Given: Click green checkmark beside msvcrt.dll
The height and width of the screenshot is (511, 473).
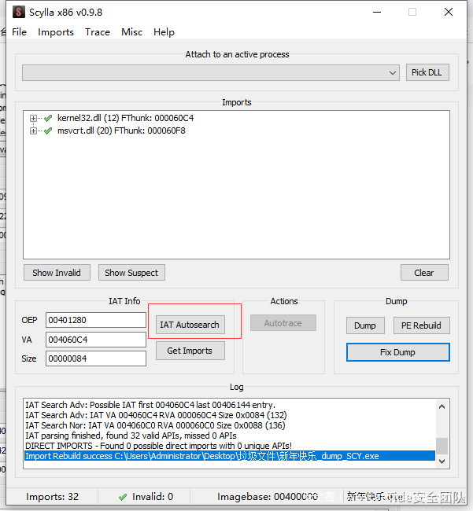Looking at the screenshot, I should 48,131.
